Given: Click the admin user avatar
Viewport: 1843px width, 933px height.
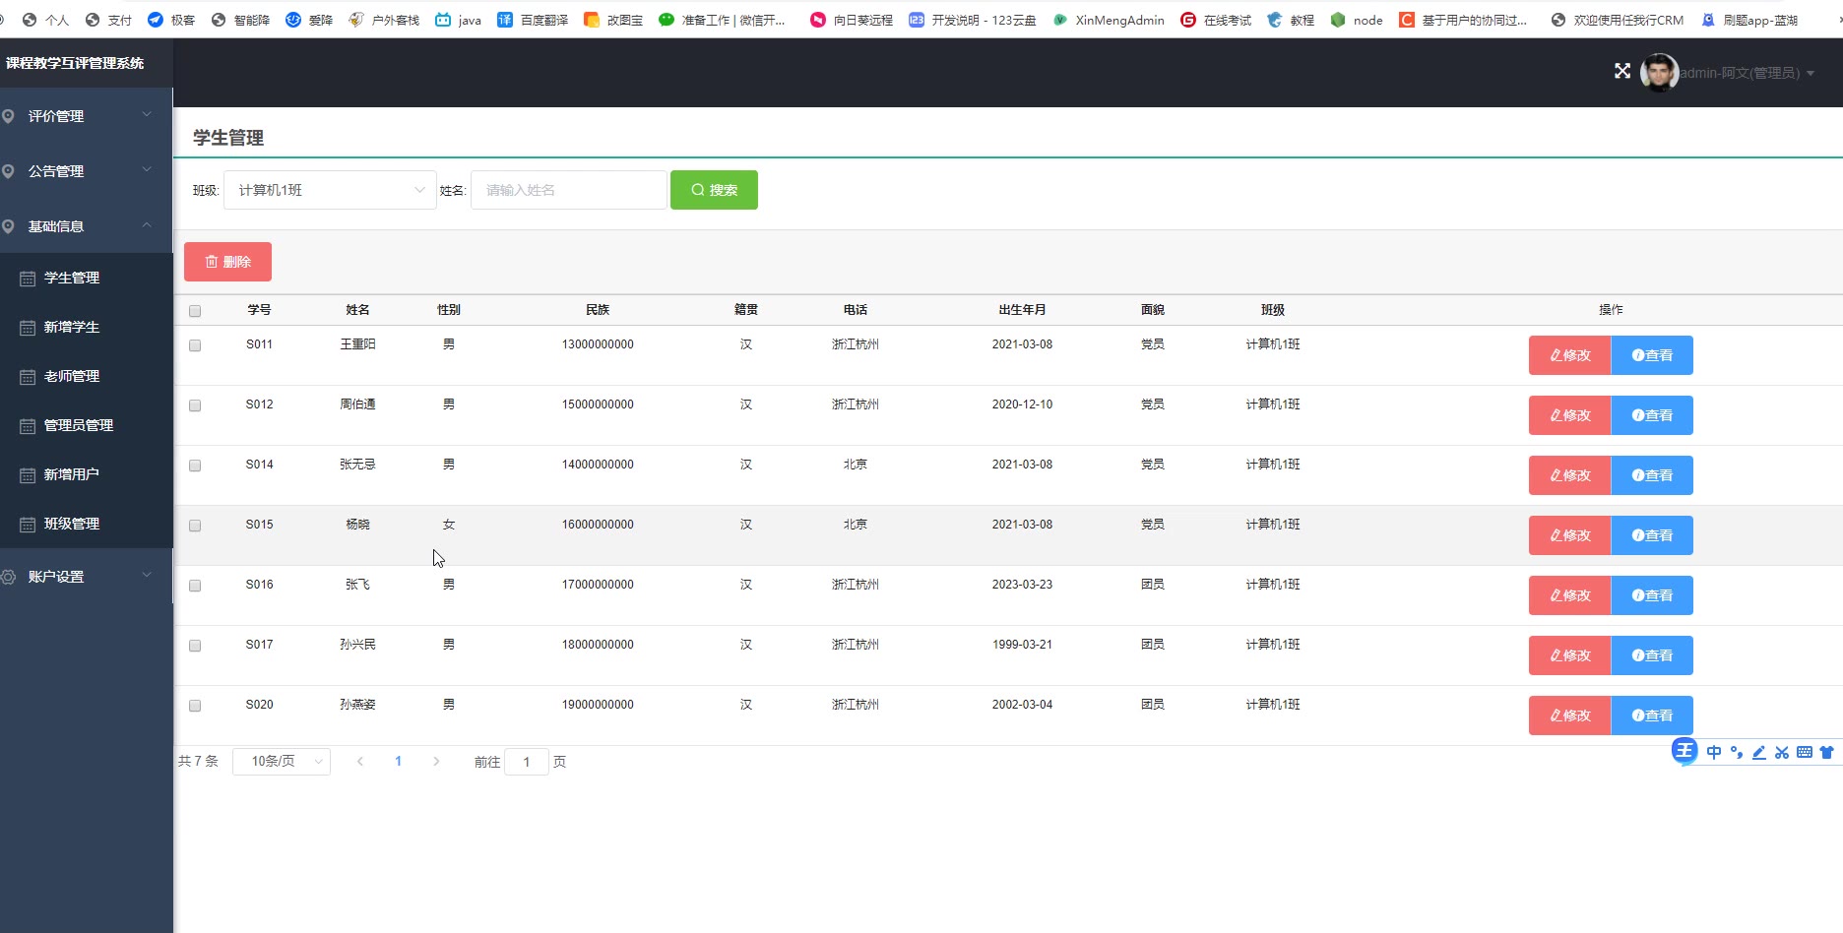Looking at the screenshot, I should pos(1659,73).
